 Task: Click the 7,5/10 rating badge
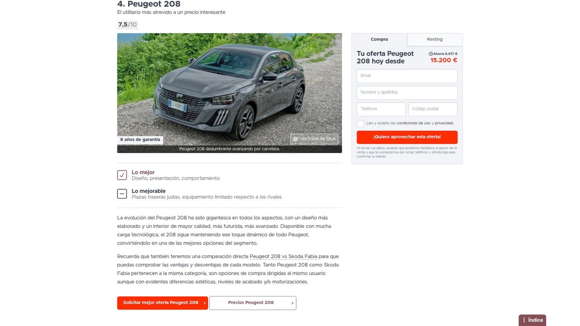point(128,25)
